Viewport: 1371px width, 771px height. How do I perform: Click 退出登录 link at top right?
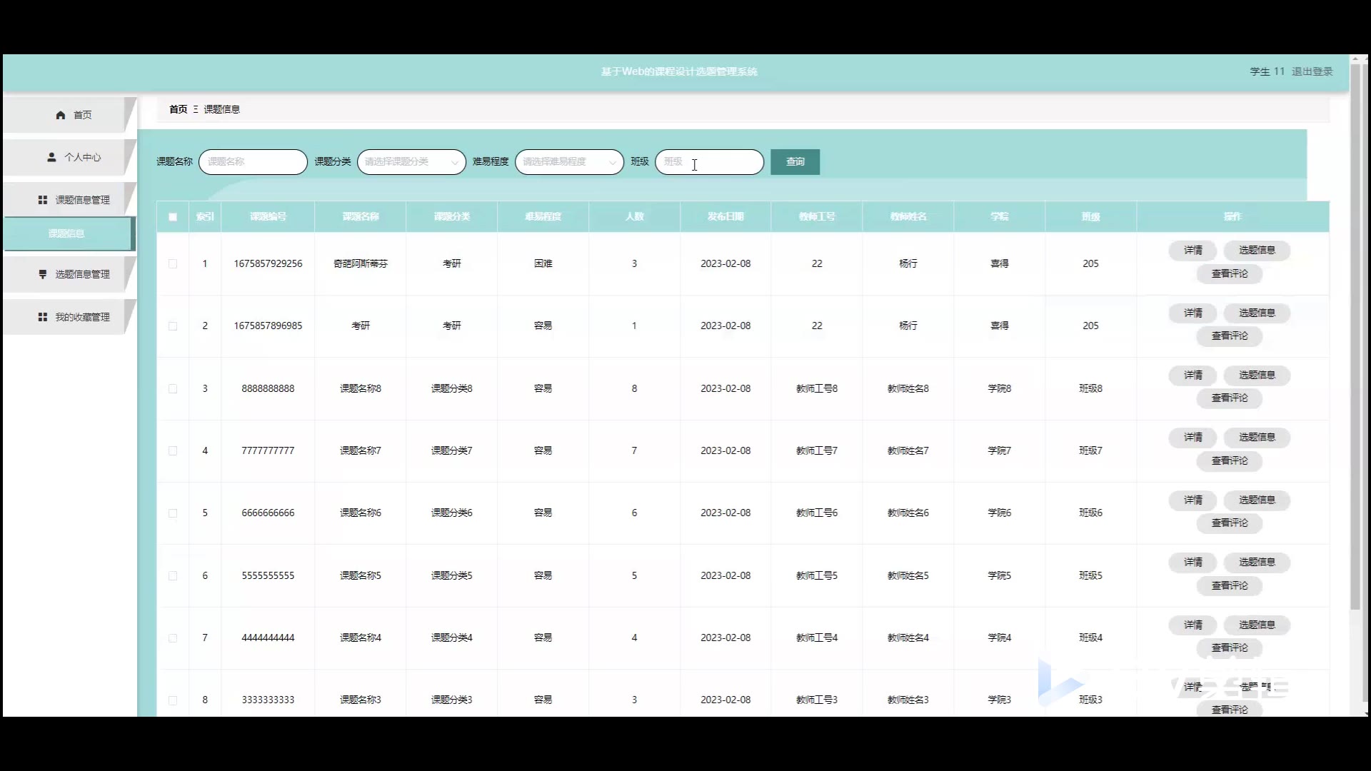point(1312,71)
